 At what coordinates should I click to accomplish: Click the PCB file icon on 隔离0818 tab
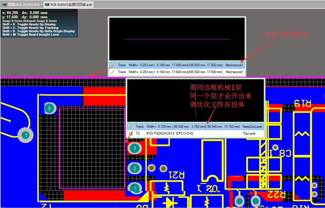pyautogui.click(x=4, y=4)
